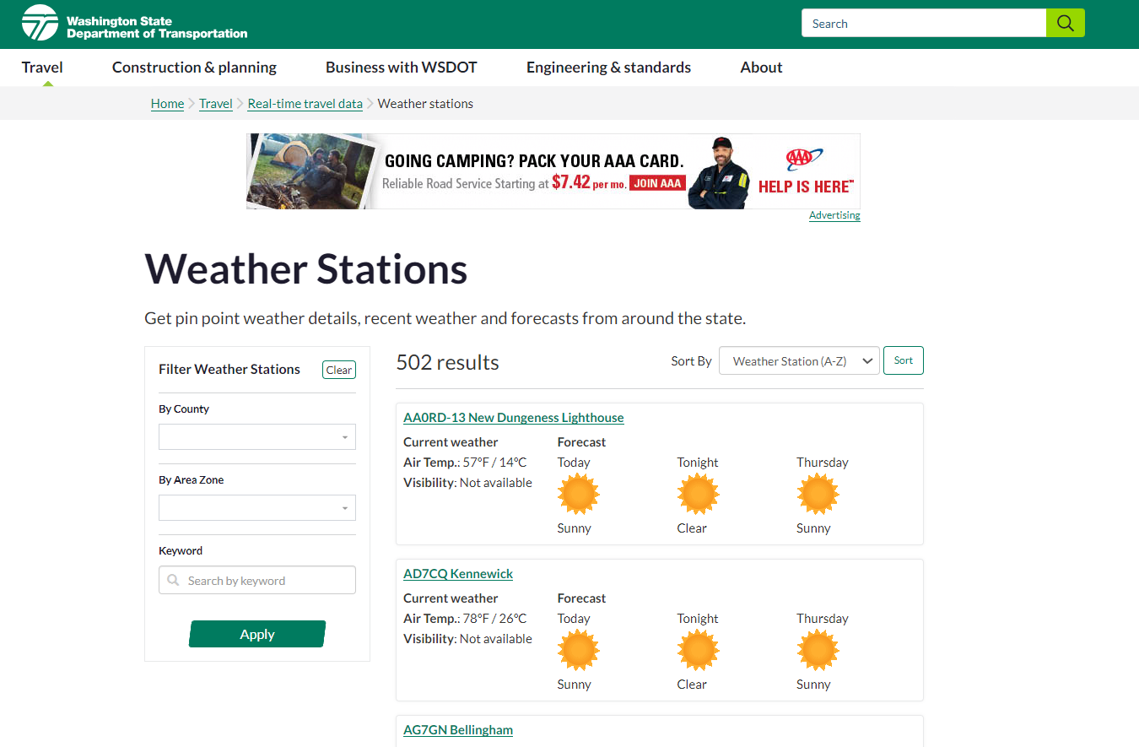Go to Real-time travel data breadcrumb
This screenshot has height=747, width=1139.
(305, 104)
